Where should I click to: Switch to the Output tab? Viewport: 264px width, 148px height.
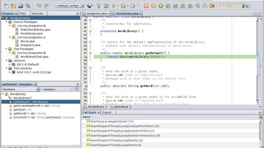(107, 112)
